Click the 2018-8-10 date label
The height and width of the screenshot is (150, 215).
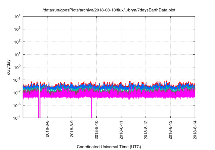pos(96,130)
